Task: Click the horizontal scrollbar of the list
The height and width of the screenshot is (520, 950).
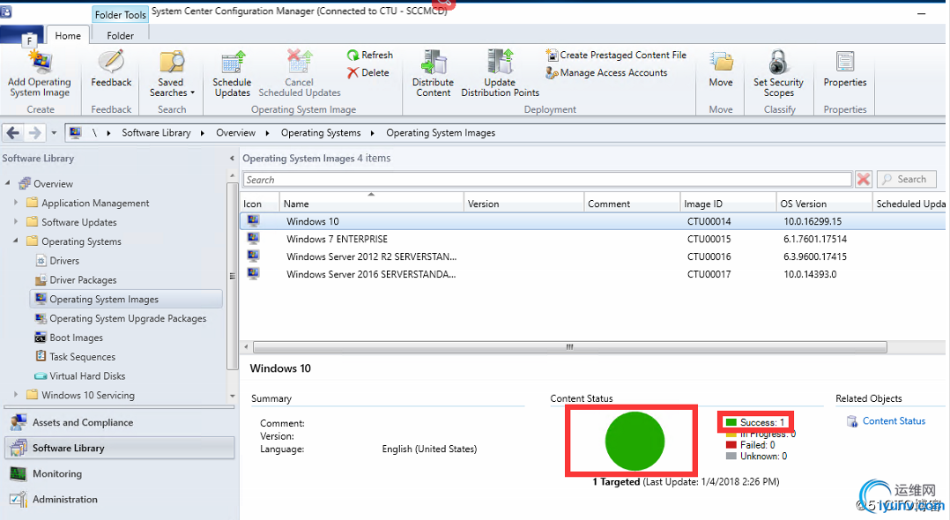Action: click(569, 347)
